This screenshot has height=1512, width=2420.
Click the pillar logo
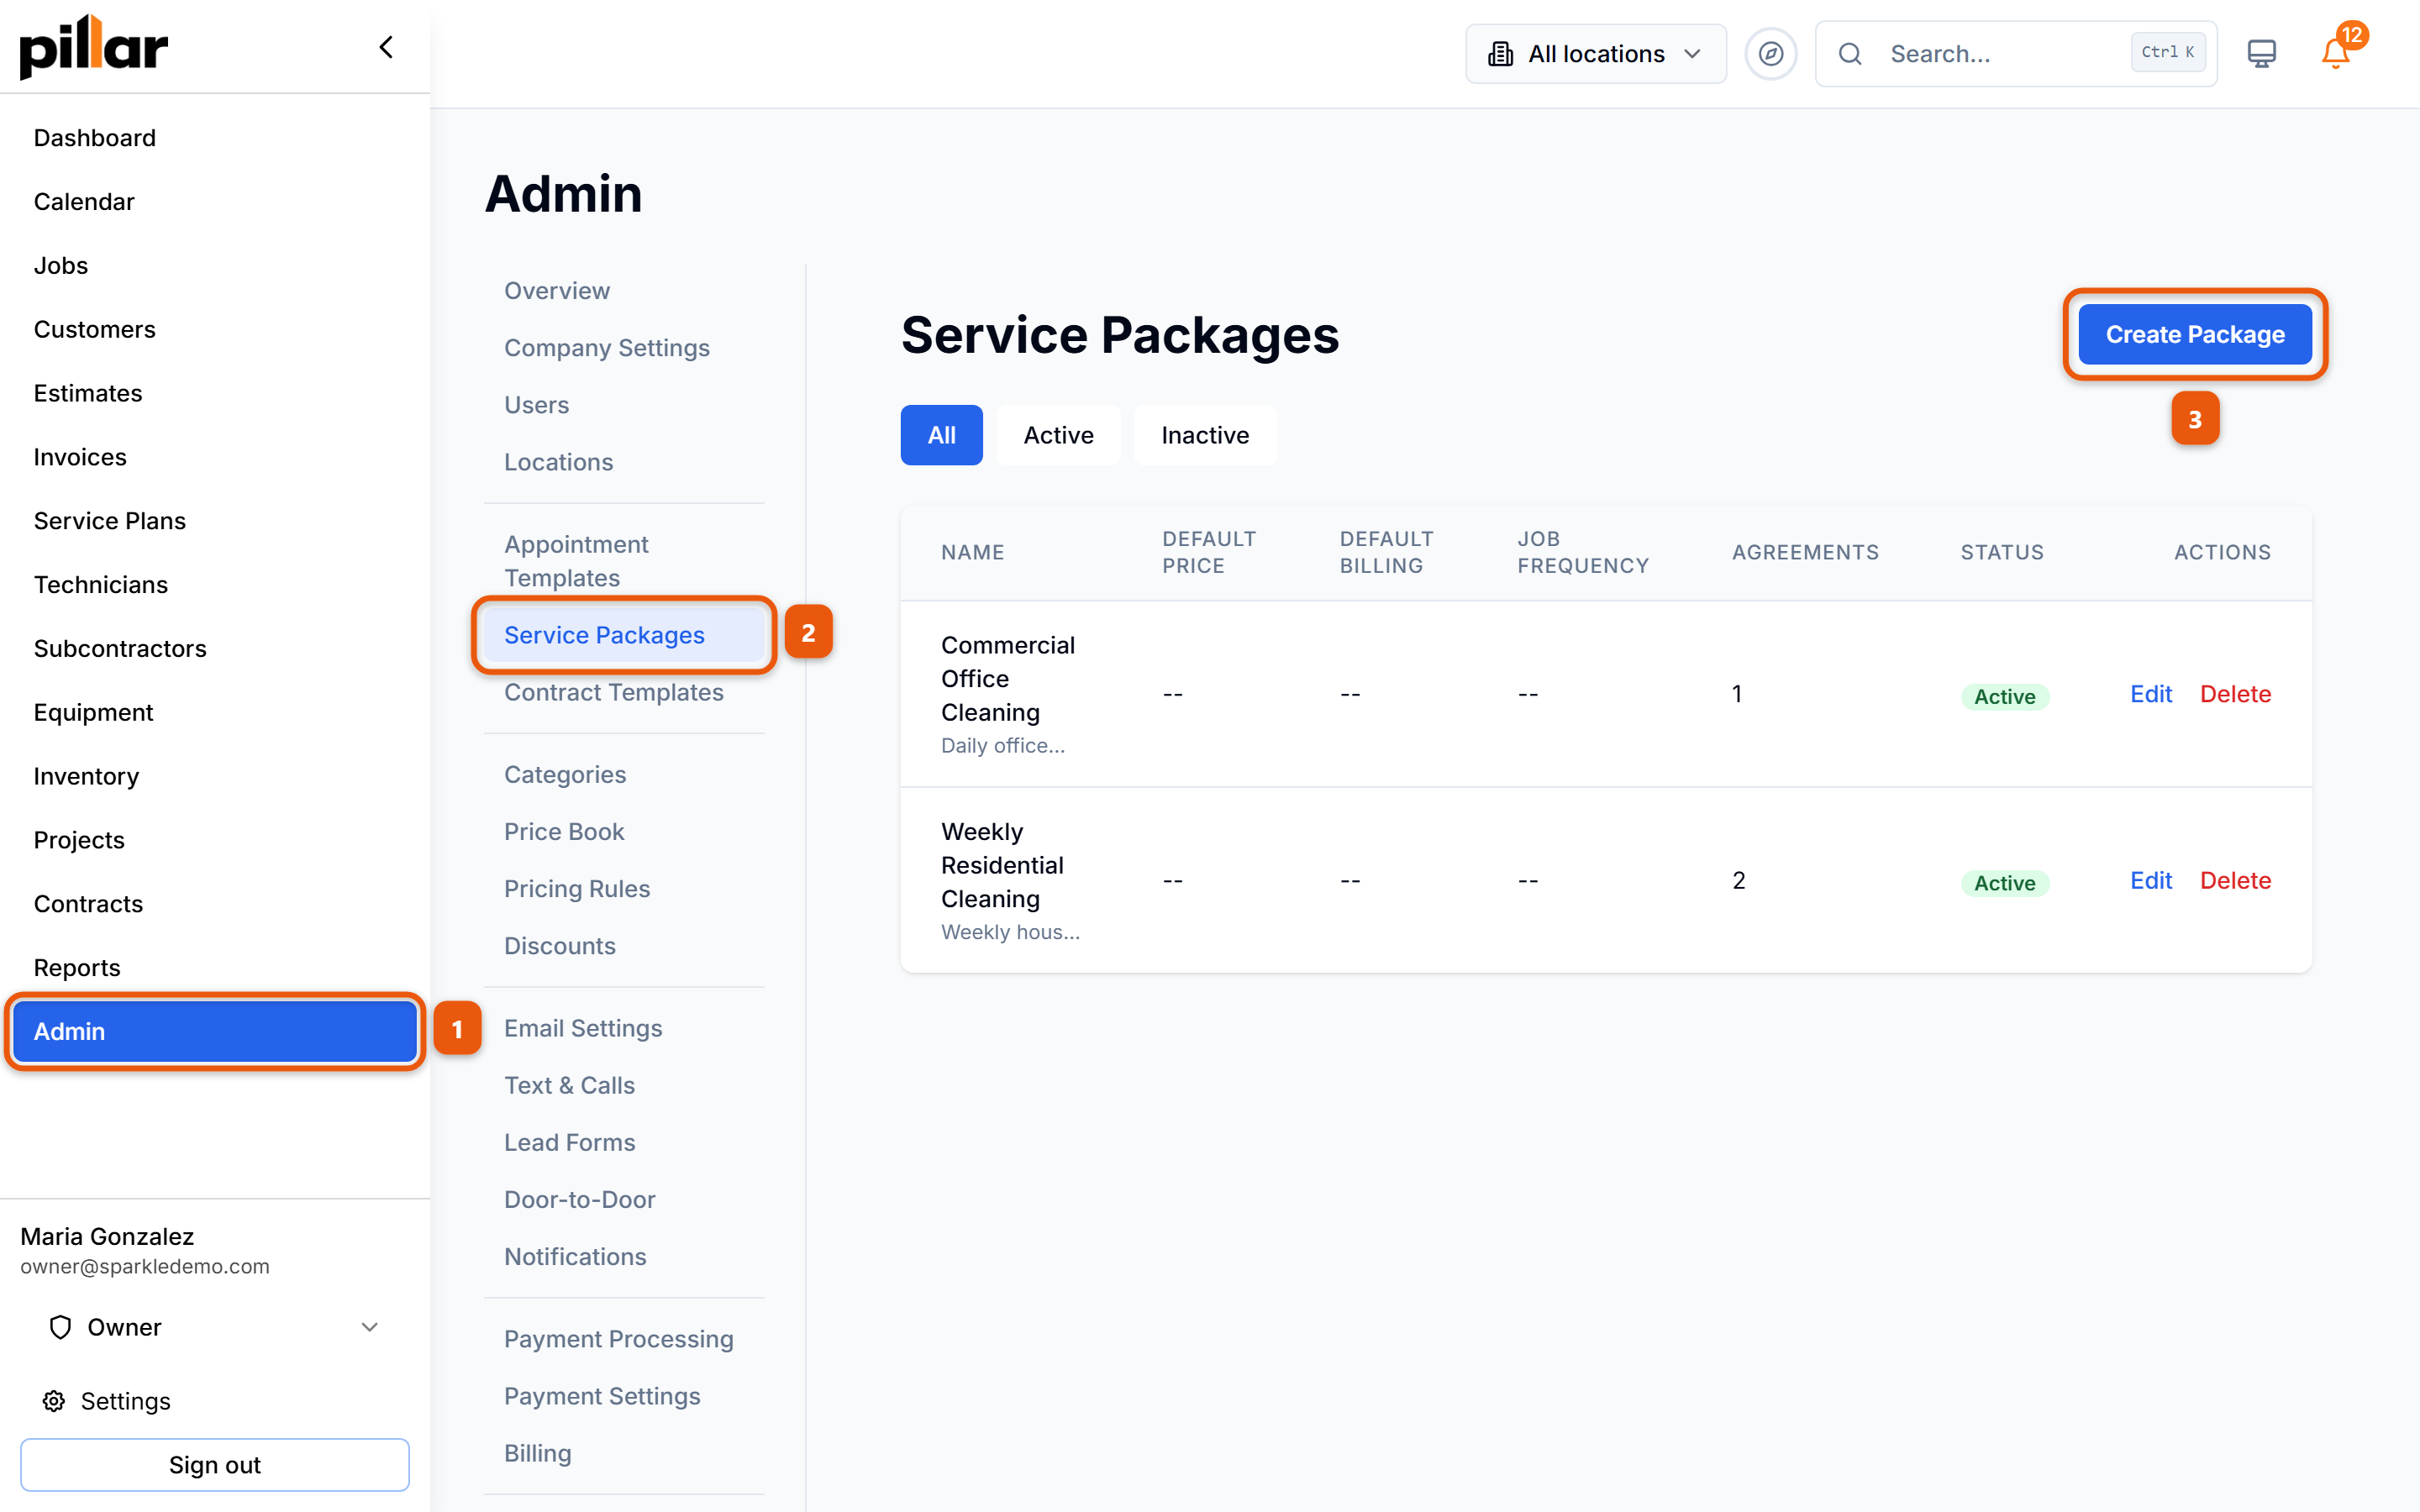[94, 47]
